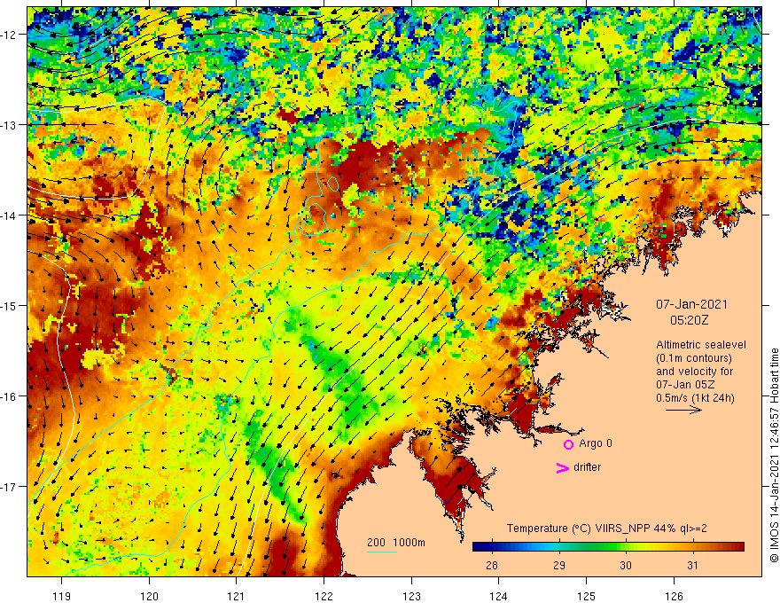Click longitude axis label 124

(499, 596)
